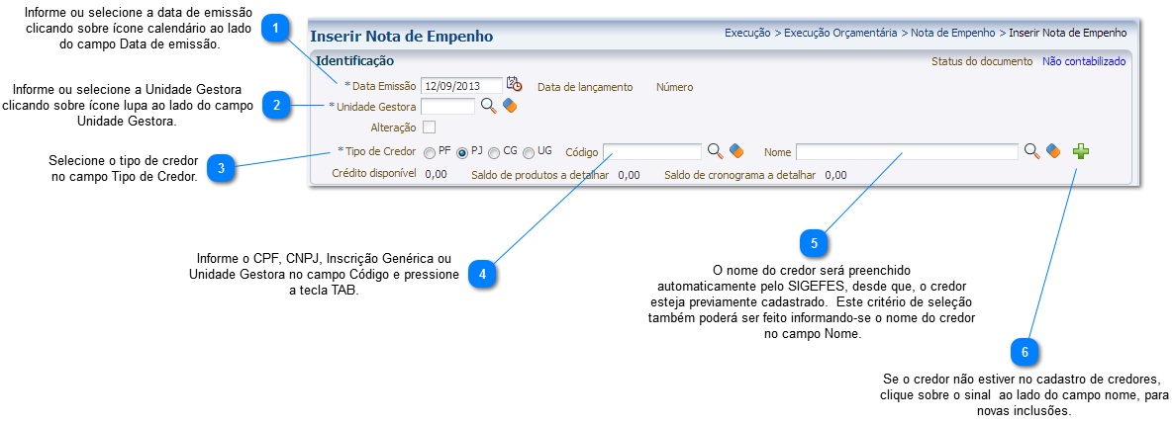This screenshot has height=425, width=1174.
Task: Focus the Unidade Gestora input field
Action: point(447,107)
